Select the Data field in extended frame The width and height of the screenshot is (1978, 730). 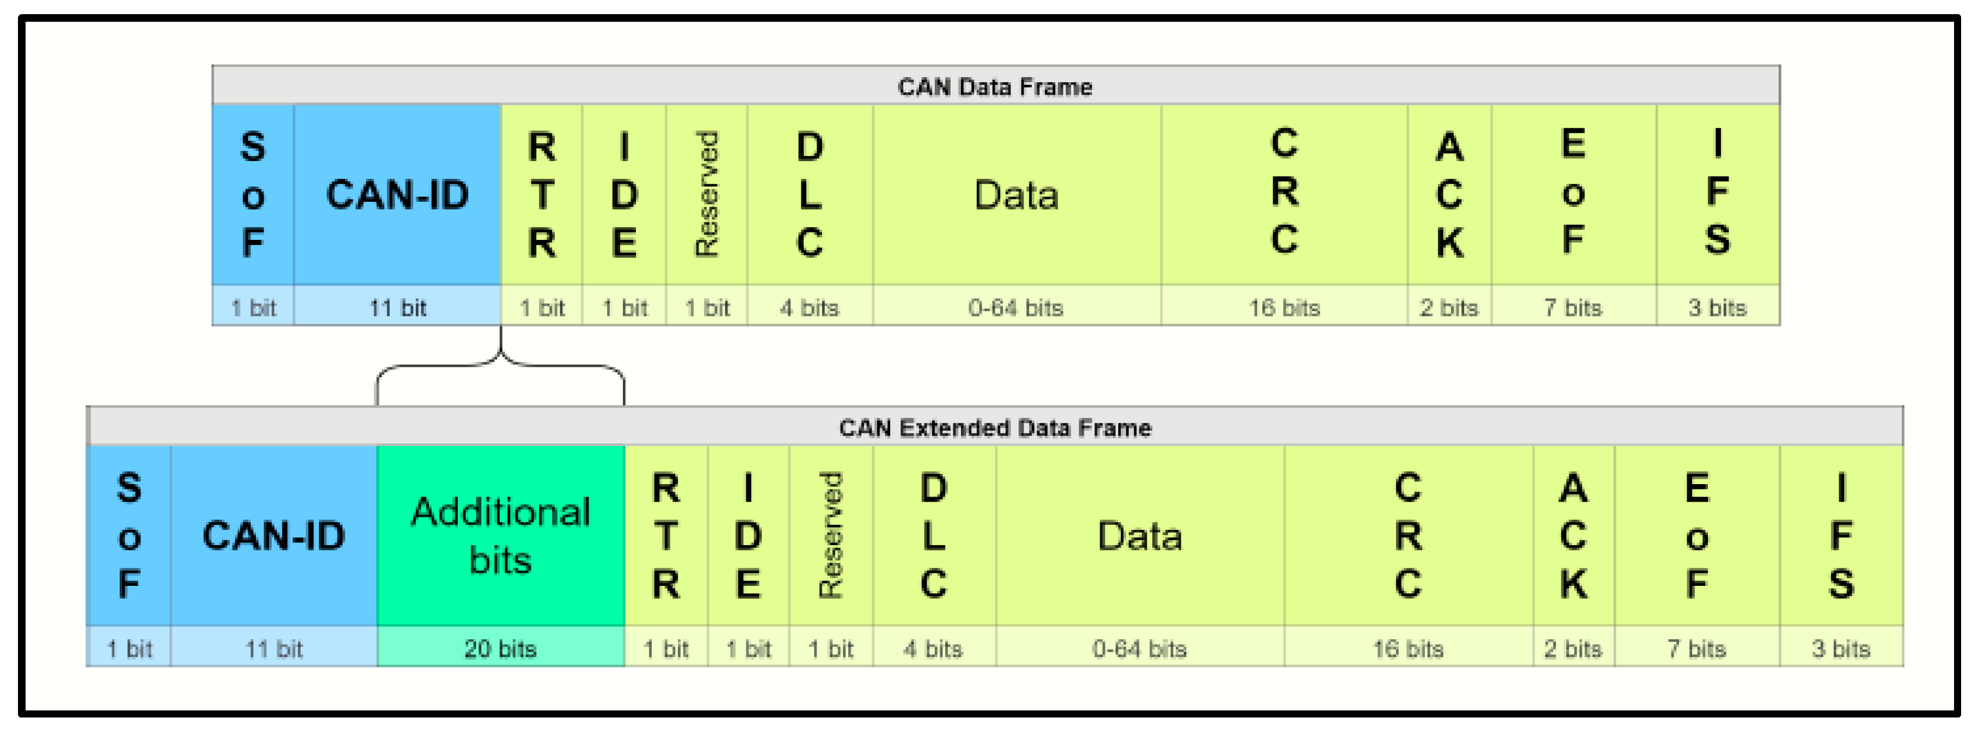1140,535
